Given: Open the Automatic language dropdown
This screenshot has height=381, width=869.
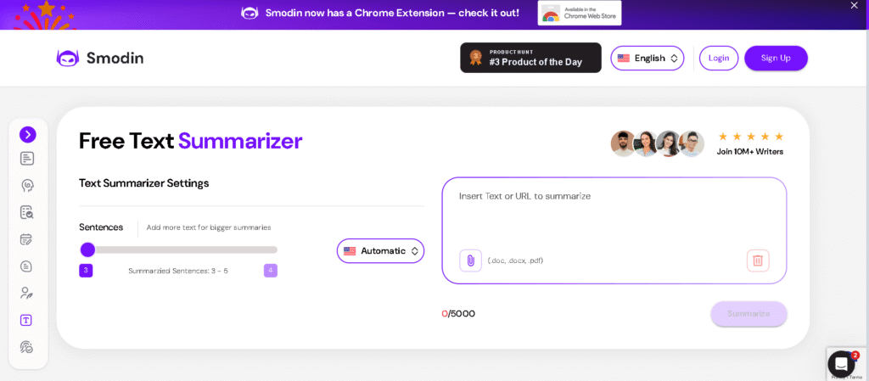Looking at the screenshot, I should click(x=380, y=251).
